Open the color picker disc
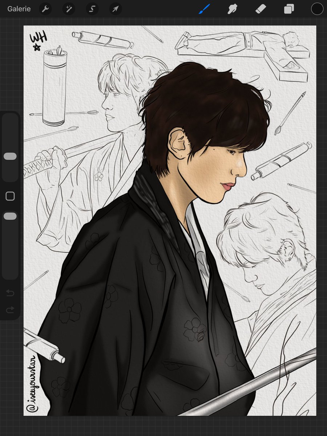 [x=316, y=9]
